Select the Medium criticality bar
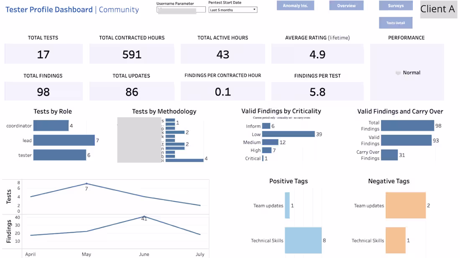The width and height of the screenshot is (460, 258). [270, 142]
